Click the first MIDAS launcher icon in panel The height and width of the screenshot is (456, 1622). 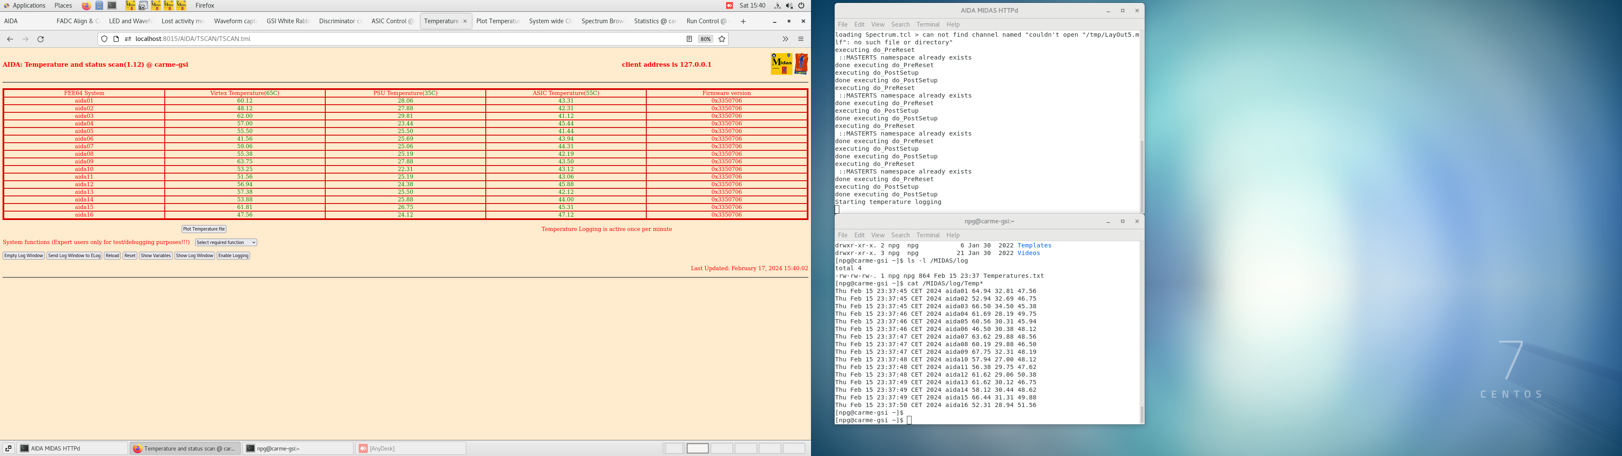(x=131, y=5)
